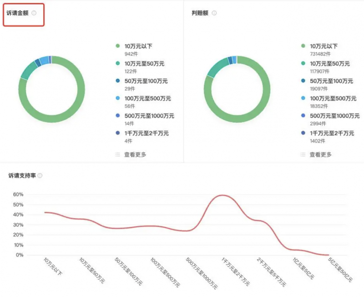Screen dimensions: 364x297
Task: Click info icon beside 判赔额 title
Action: click(214, 13)
